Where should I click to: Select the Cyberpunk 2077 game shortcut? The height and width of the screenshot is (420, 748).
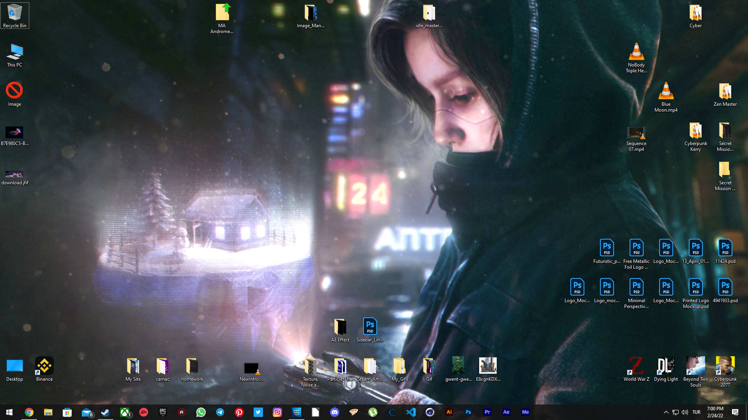click(x=725, y=371)
